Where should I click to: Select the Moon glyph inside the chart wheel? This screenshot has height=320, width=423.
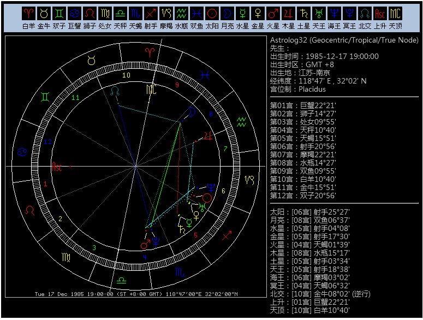[192, 112]
